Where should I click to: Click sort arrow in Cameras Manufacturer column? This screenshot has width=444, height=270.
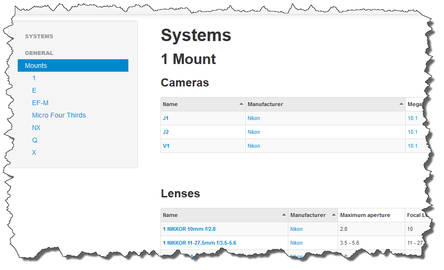[x=400, y=104]
